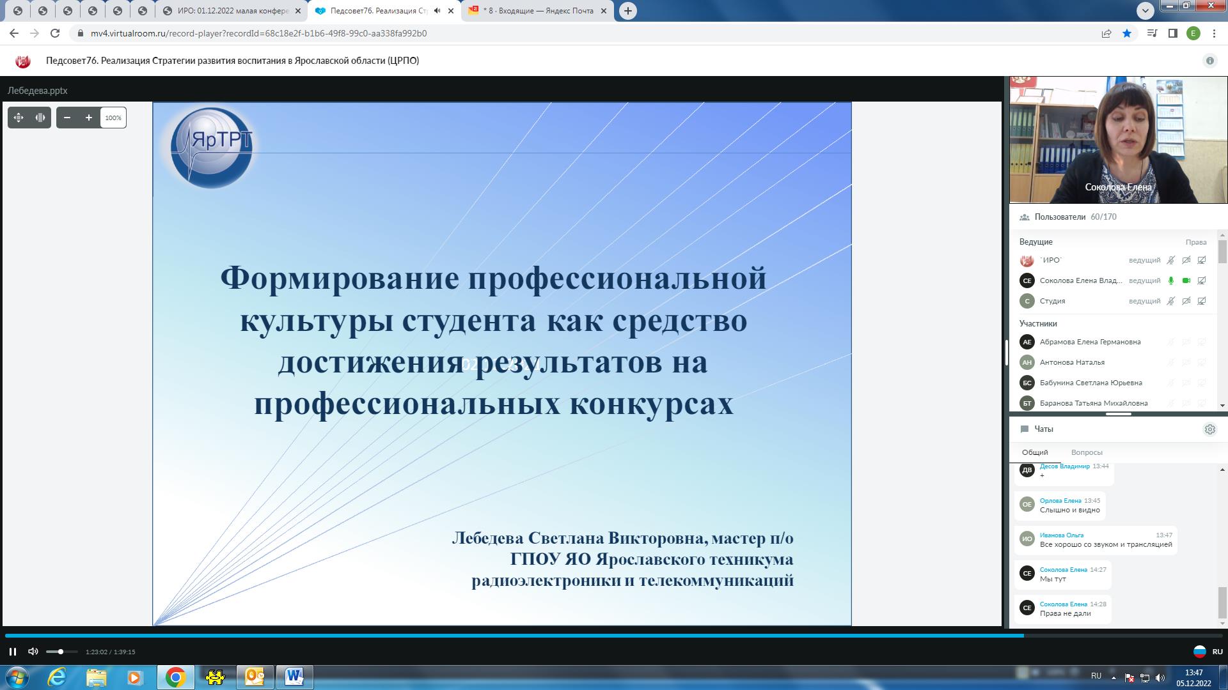Open tab search dropdown arrow
This screenshot has height=690, width=1228.
[x=1145, y=10]
